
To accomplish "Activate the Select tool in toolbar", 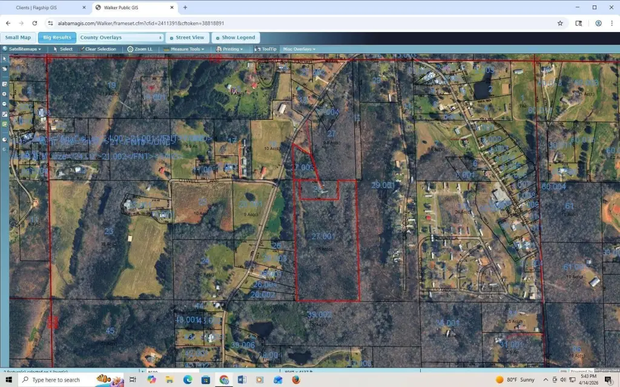I will [63, 49].
